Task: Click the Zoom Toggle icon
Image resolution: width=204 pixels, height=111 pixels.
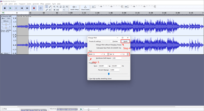Action: coord(67,7)
